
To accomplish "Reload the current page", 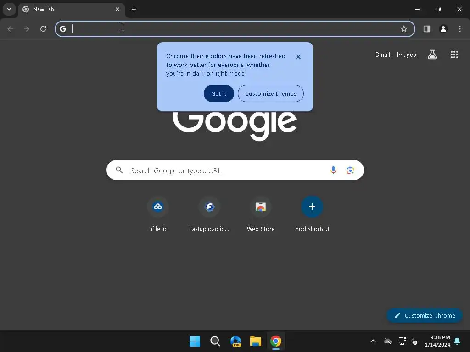I will pyautogui.click(x=43, y=29).
